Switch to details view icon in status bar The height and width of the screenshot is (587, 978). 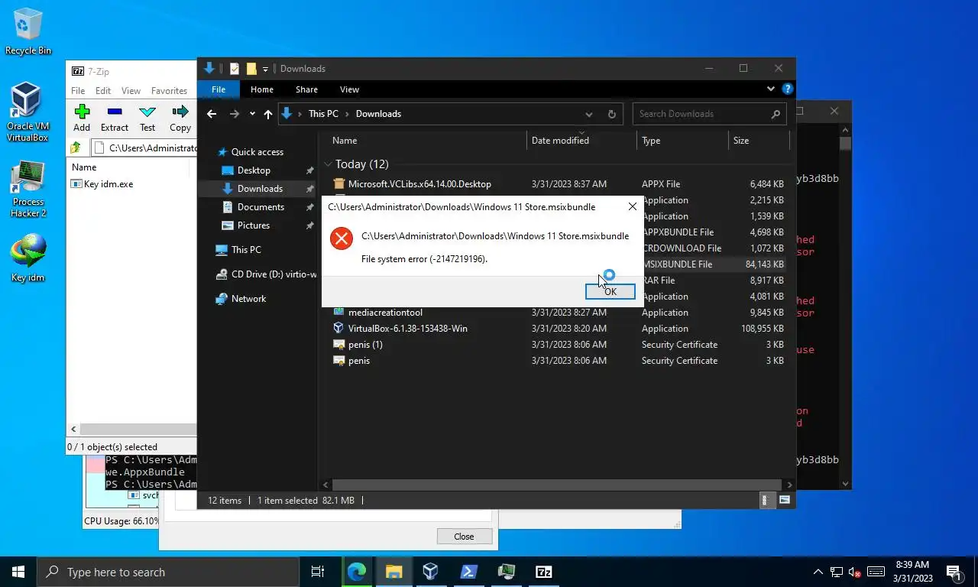tap(768, 501)
